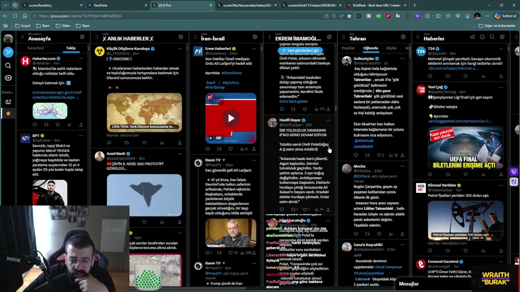The width and height of the screenshot is (520, 292).
Task: Open EKREM İMAMOĞLU column settings gear
Action: [329, 37]
